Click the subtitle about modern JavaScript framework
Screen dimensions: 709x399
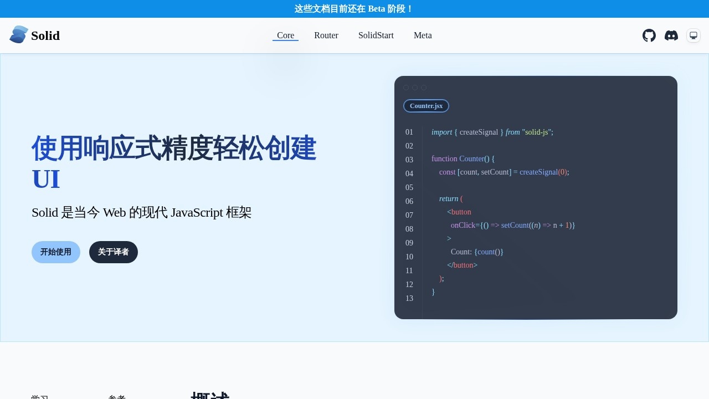[x=142, y=212]
